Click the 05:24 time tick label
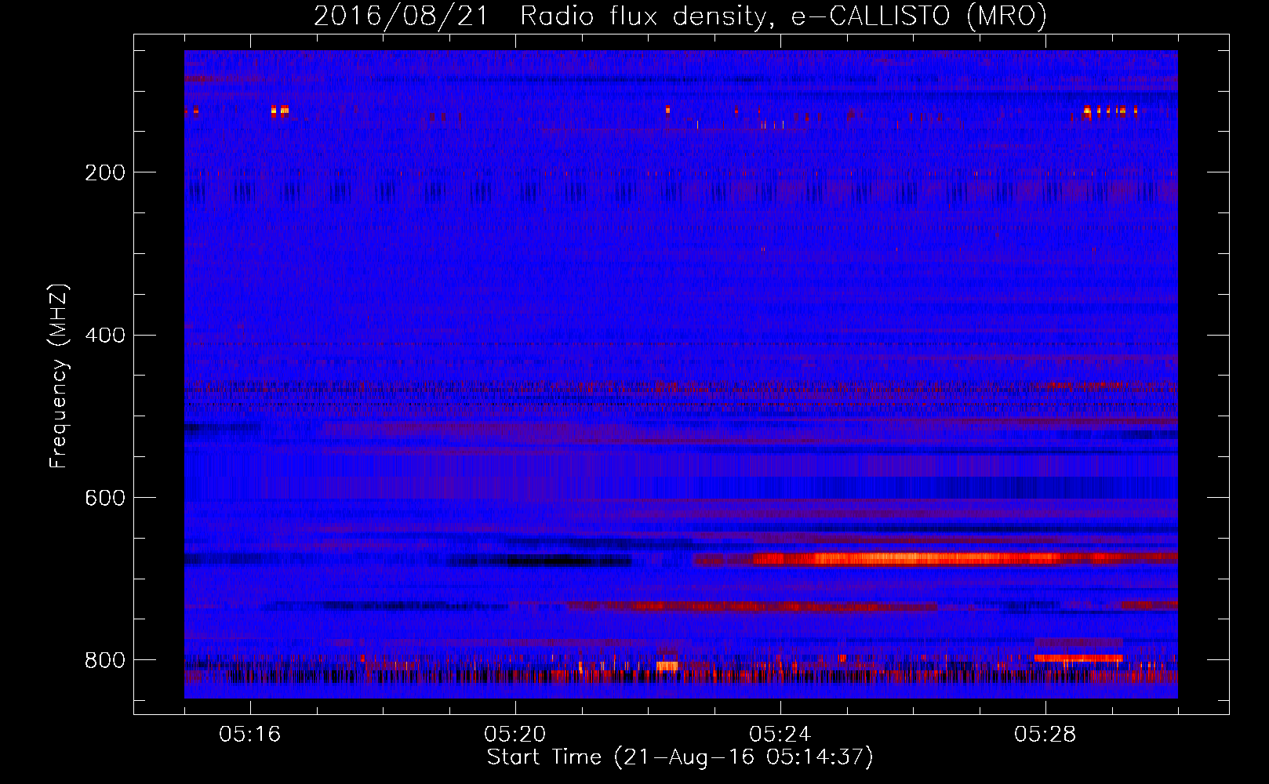The width and height of the screenshot is (1269, 784). point(780,735)
